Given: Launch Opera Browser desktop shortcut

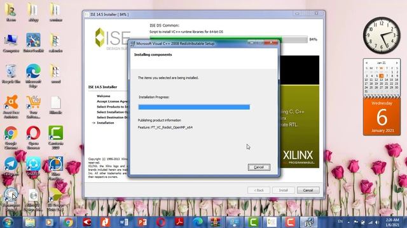Looking at the screenshot, I should tap(33, 137).
